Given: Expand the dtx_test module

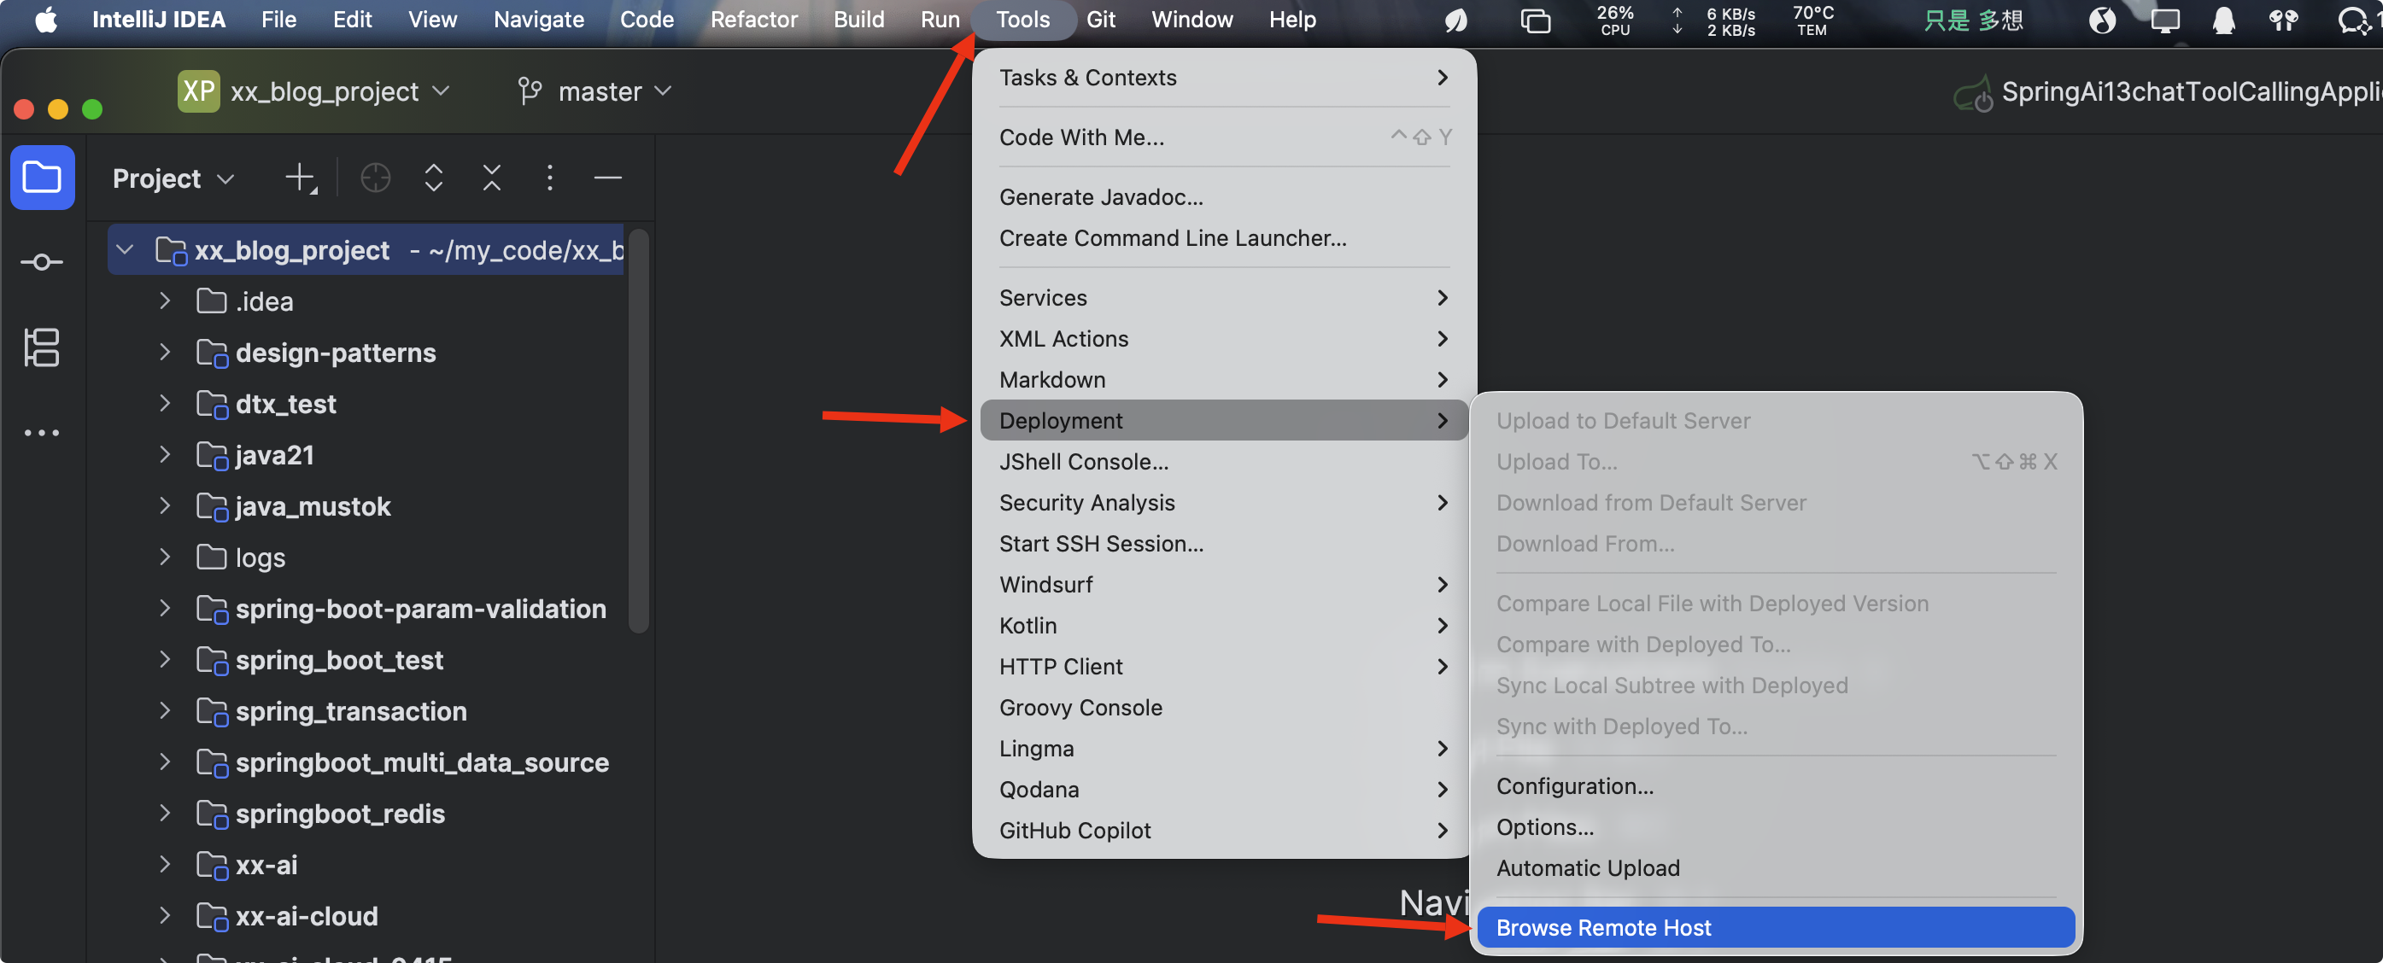Looking at the screenshot, I should pyautogui.click(x=165, y=403).
